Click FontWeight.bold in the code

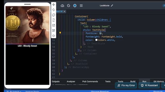pyautogui.click(x=112, y=37)
